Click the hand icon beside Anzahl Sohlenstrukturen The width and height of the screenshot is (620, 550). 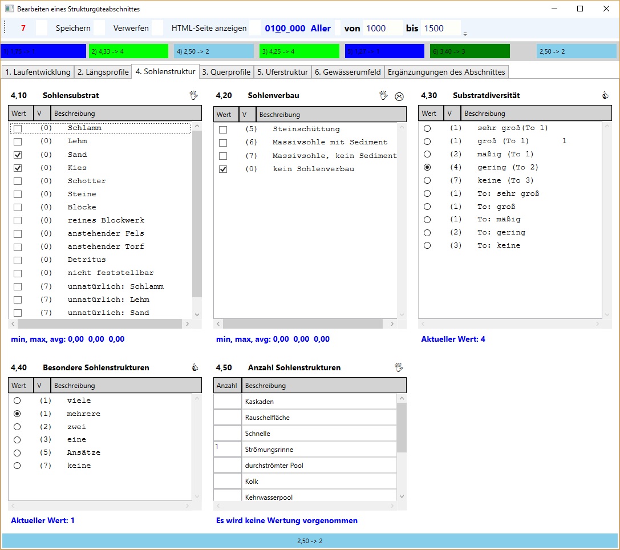[399, 367]
